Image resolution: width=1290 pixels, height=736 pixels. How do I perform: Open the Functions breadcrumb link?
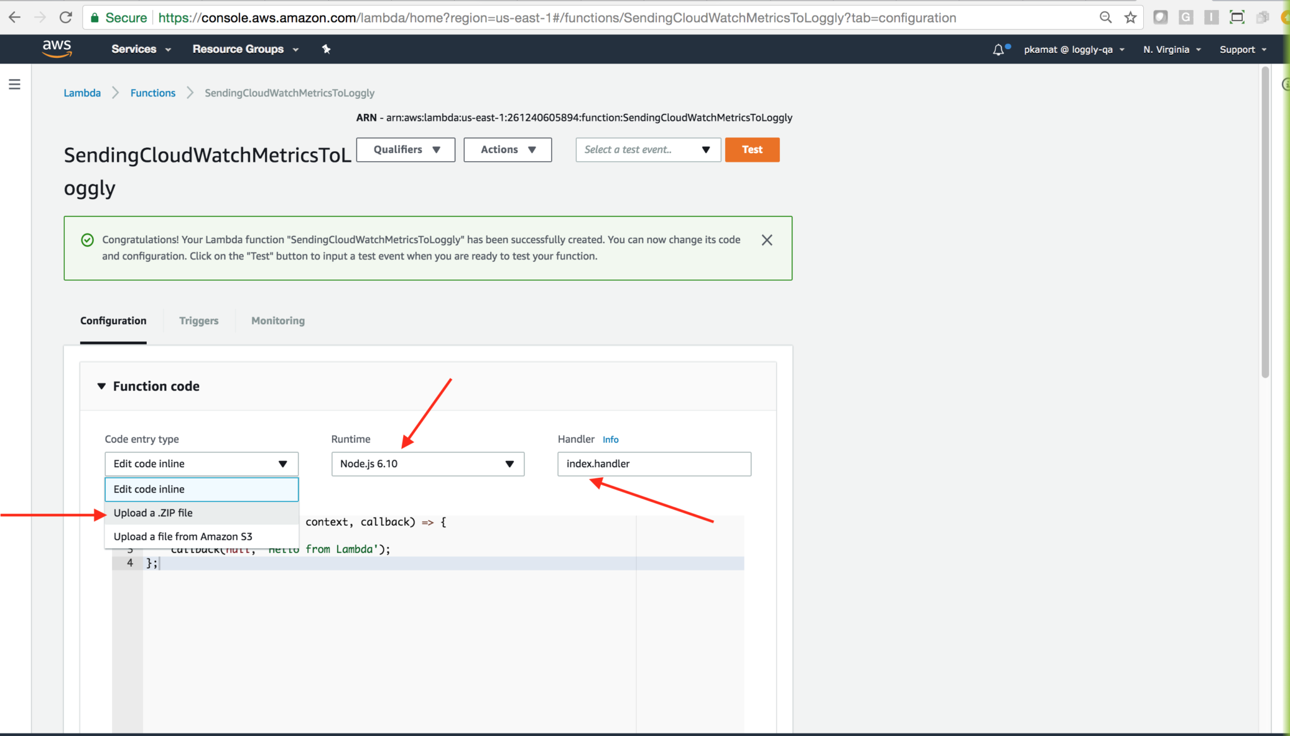(x=152, y=93)
